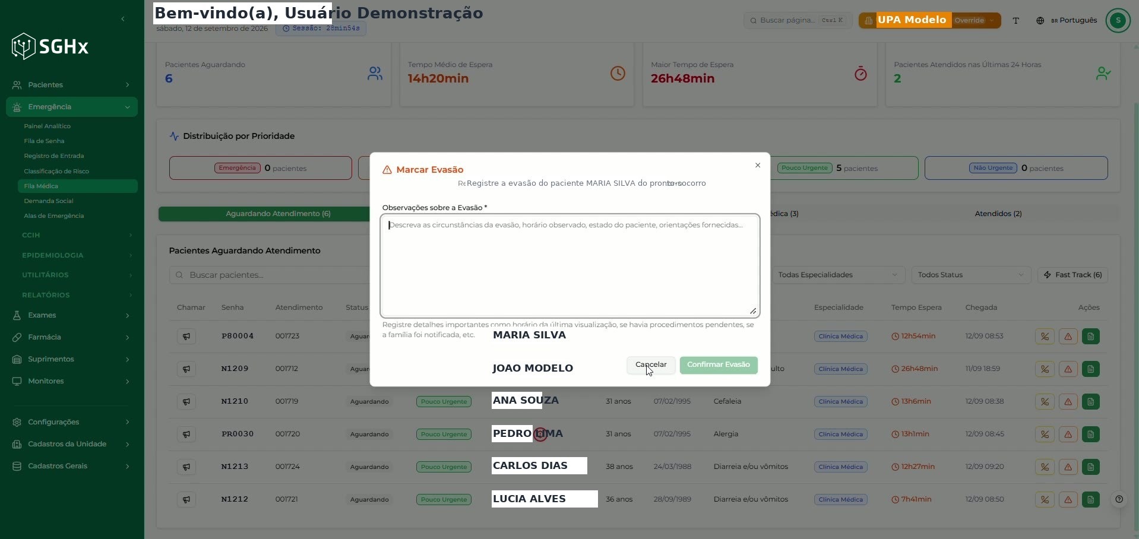Screen dimensions: 1139x539
Task: Open Demanda Social in sidebar
Action: coord(49,201)
